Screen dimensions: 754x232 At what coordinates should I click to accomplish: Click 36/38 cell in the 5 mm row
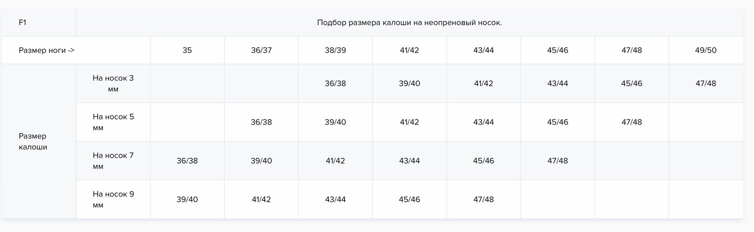tap(261, 122)
